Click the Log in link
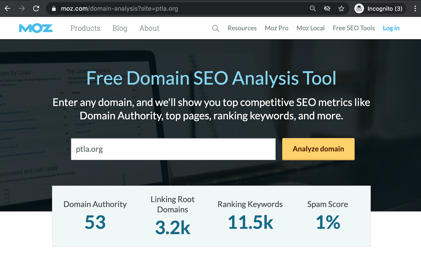 (391, 28)
